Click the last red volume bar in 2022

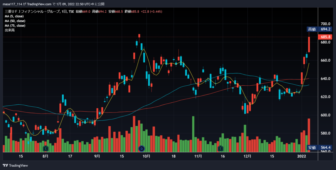[309, 135]
